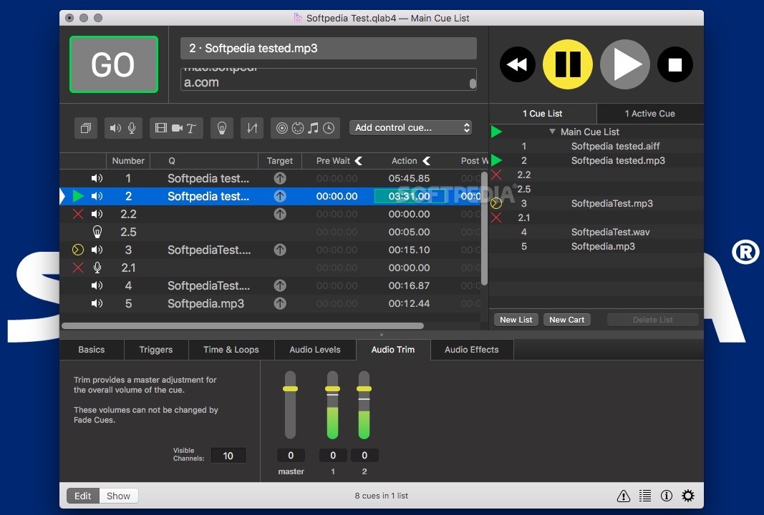Add a new Timecode cue
764x515 pixels.
pos(329,128)
